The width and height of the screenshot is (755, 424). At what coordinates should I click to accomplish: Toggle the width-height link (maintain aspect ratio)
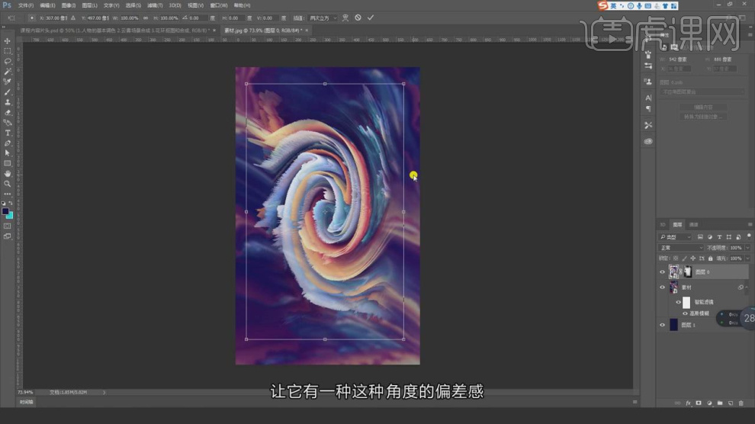coord(146,18)
